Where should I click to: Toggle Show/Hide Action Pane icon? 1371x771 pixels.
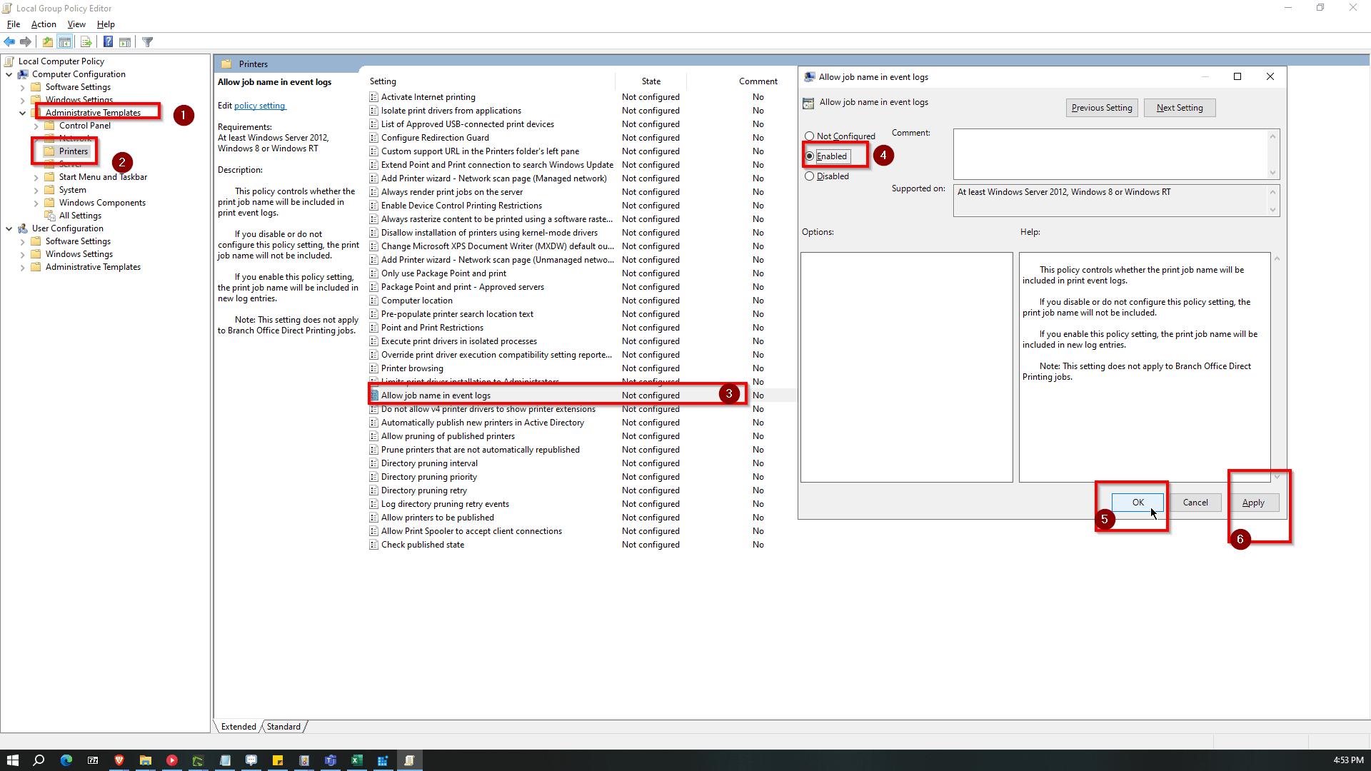(125, 42)
